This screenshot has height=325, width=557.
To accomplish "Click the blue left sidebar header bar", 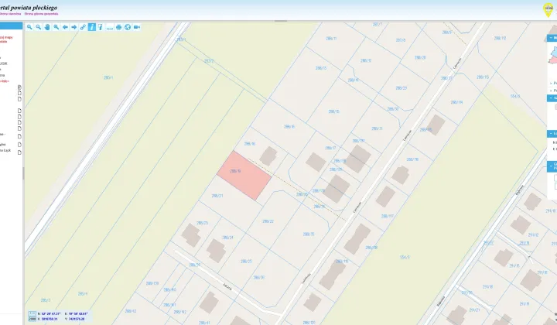I will click(11, 26).
